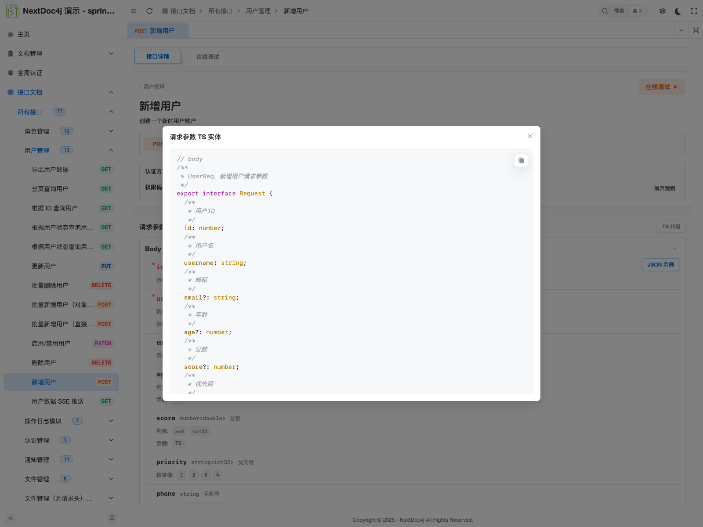Image resolution: width=703 pixels, height=527 pixels.
Task: Click the search magnifier icon
Action: 605,11
